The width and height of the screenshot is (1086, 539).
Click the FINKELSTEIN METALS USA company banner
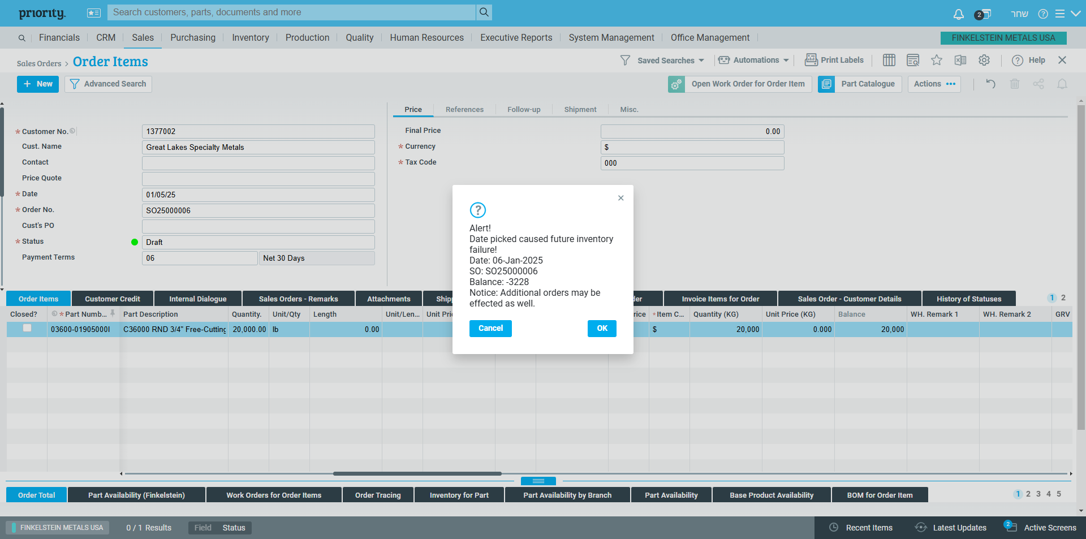point(1003,38)
